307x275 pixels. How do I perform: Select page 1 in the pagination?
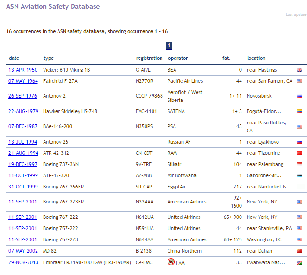point(169,46)
